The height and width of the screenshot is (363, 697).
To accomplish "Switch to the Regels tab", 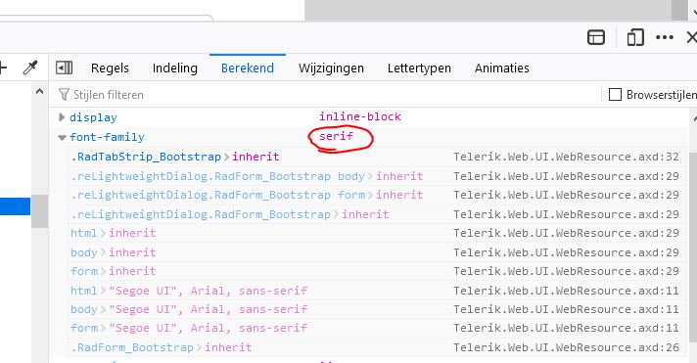I will 110,68.
